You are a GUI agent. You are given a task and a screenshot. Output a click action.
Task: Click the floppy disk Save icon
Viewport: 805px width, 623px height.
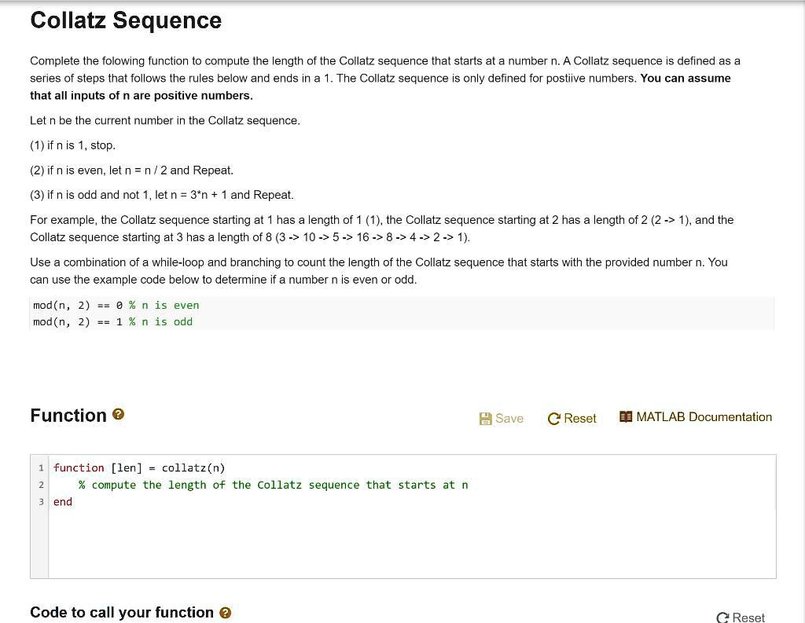tap(485, 419)
